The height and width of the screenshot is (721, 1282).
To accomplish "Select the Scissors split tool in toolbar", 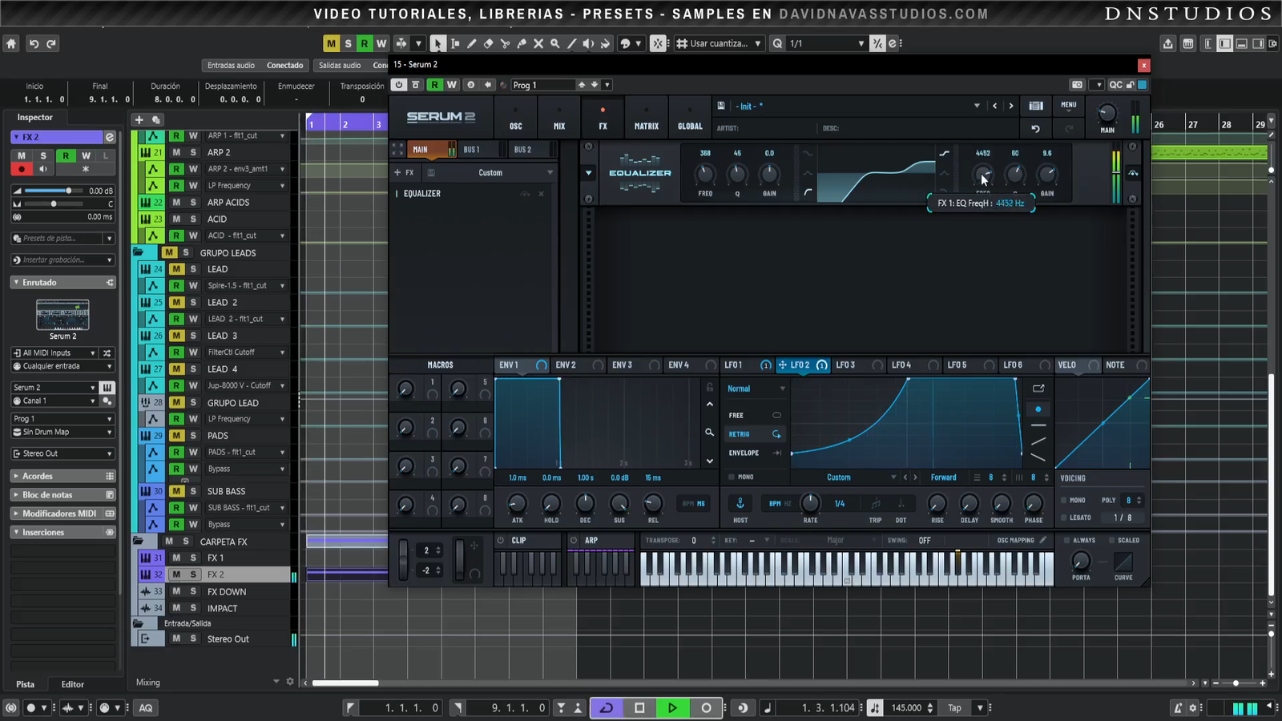I will 505,44.
